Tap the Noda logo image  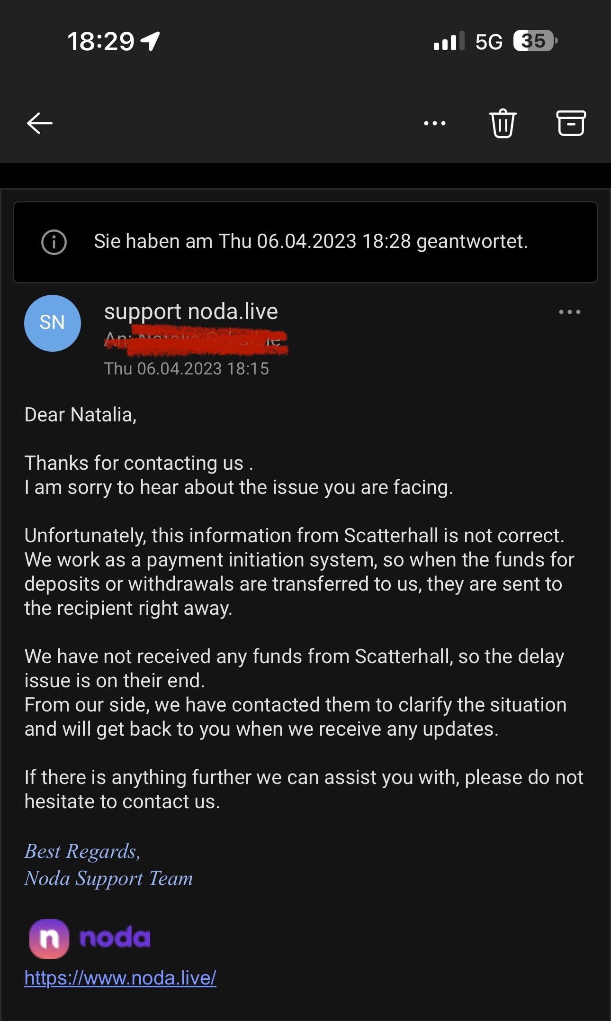point(90,939)
